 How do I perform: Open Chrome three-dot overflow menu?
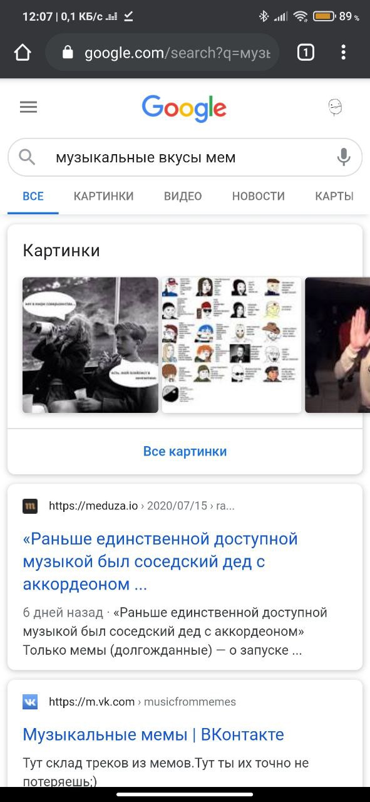click(x=343, y=53)
